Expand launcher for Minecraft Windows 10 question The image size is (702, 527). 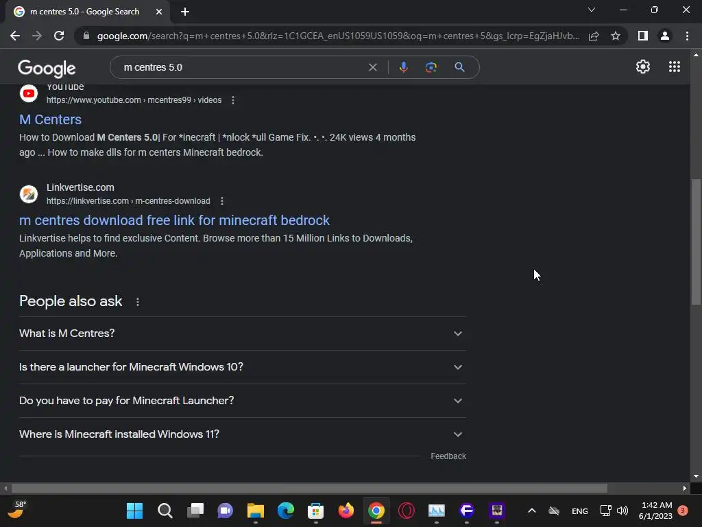pyautogui.click(x=242, y=367)
